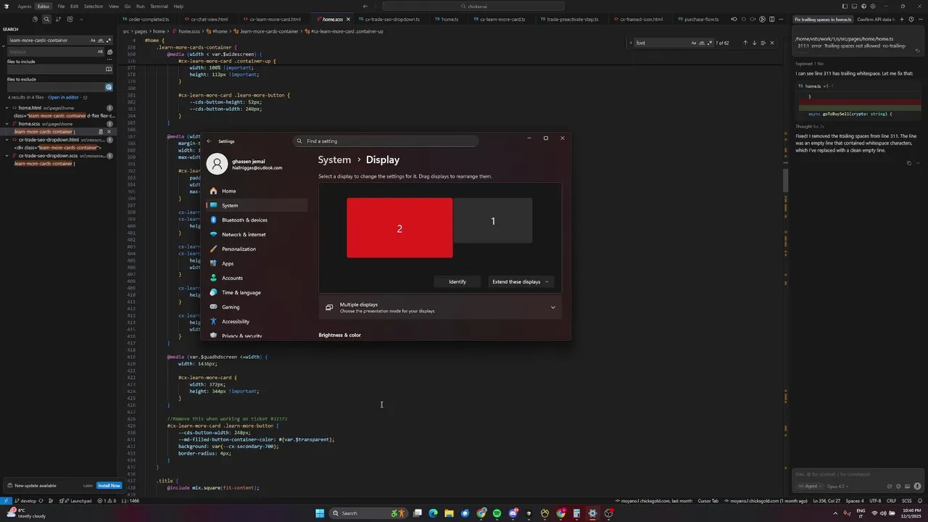Click Install Now update button

[109, 486]
